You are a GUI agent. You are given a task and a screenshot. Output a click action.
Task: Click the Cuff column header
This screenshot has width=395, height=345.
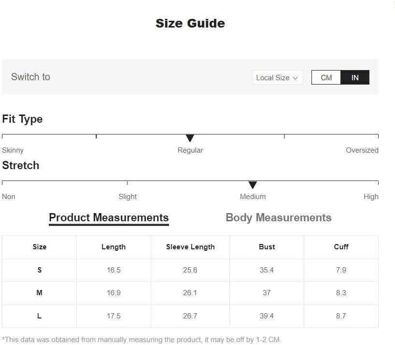(341, 247)
